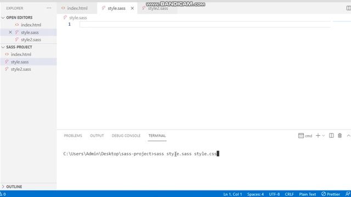The image size is (351, 197).
Task: Click the EXPLORER panel title
Action: (x=15, y=8)
